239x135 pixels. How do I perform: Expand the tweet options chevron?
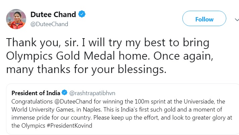[x=237, y=20]
